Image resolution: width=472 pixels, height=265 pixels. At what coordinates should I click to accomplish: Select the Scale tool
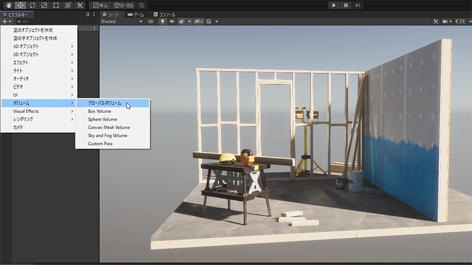(44, 5)
